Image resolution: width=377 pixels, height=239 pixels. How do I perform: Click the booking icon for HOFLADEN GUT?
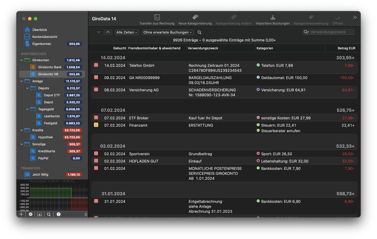tap(96, 161)
